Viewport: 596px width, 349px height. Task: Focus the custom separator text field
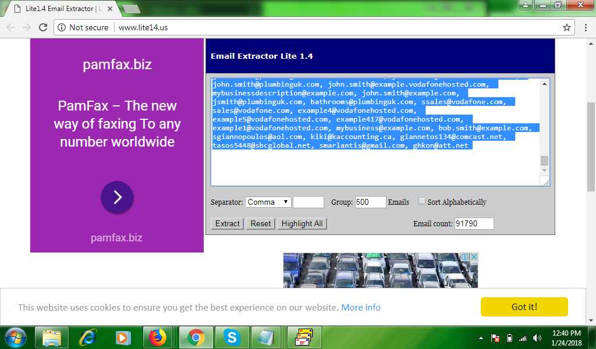click(308, 202)
